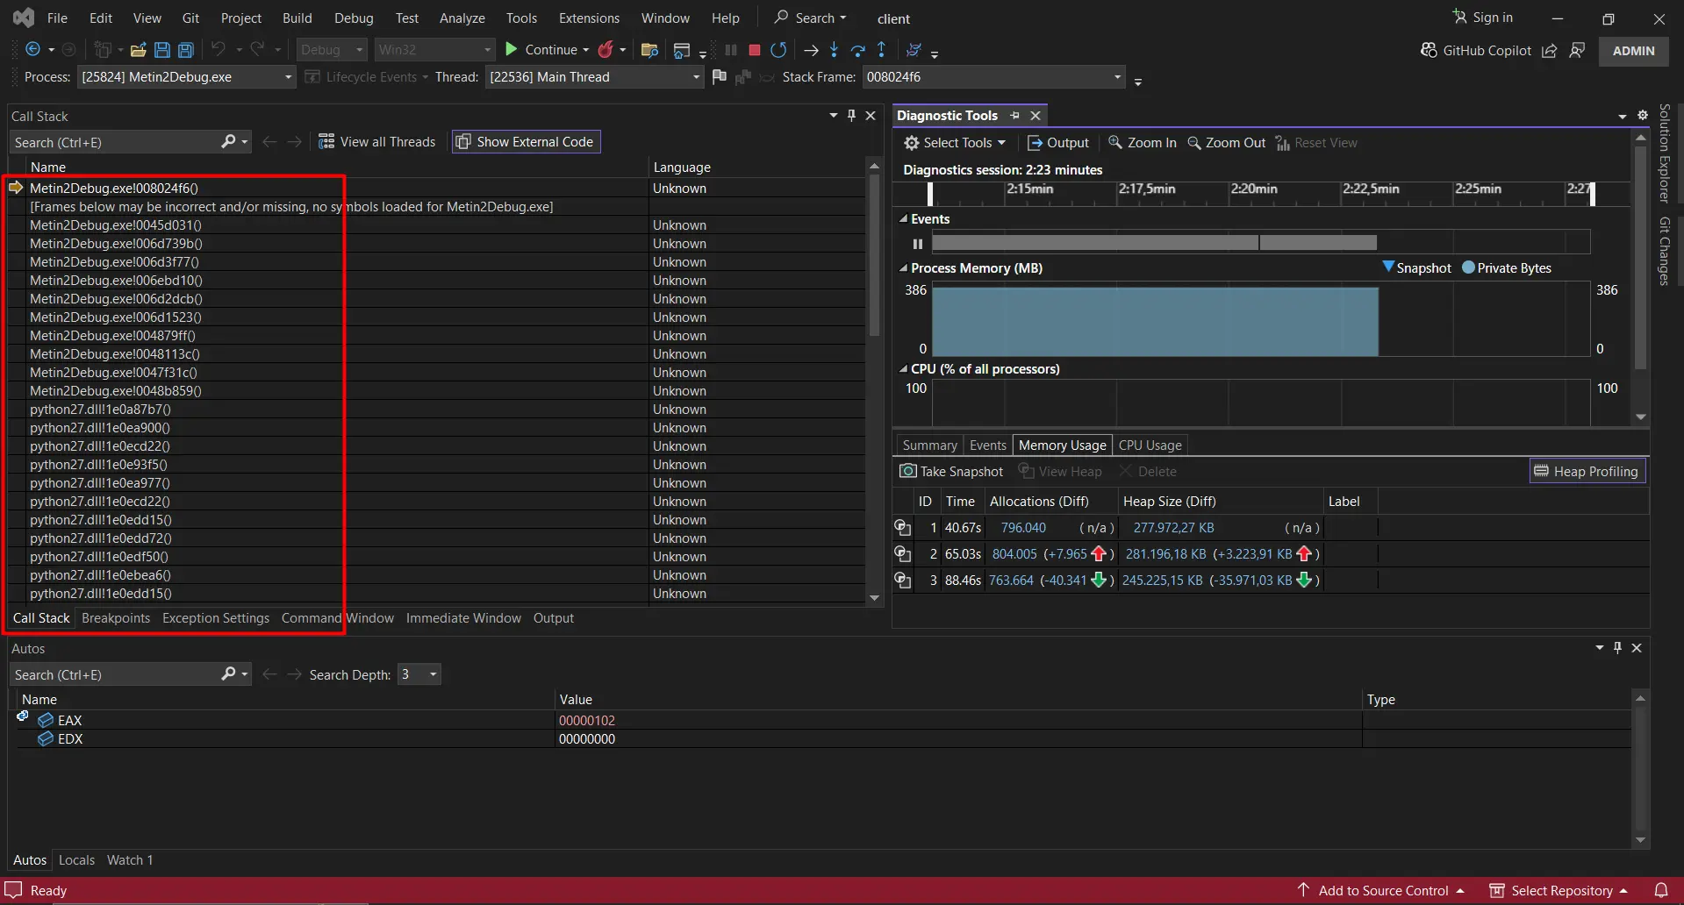Click the Take Snapshot camera icon
The width and height of the screenshot is (1684, 905).
908,471
